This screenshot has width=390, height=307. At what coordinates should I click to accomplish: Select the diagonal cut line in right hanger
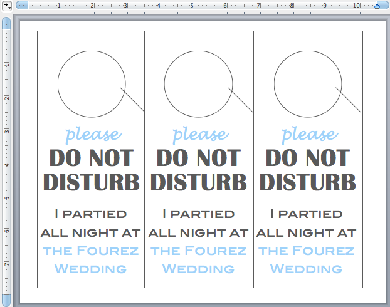click(x=348, y=100)
